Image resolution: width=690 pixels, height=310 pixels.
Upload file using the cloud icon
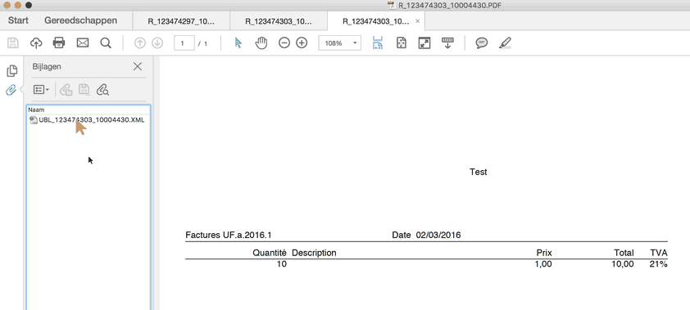(36, 43)
